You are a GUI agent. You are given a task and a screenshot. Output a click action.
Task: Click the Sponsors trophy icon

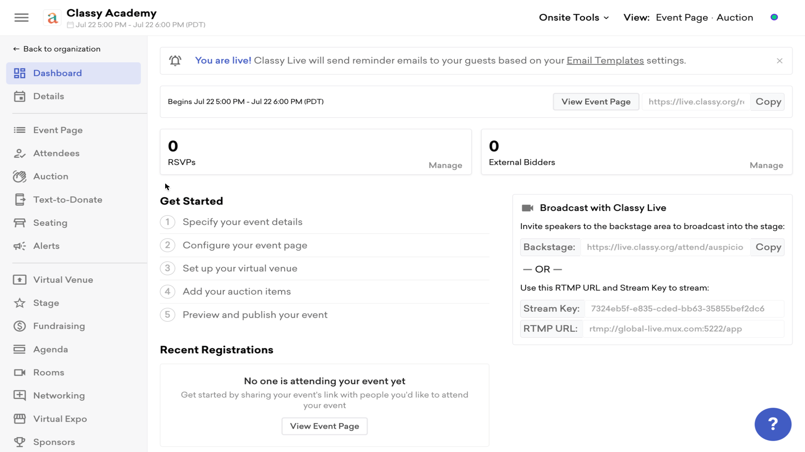(x=20, y=442)
